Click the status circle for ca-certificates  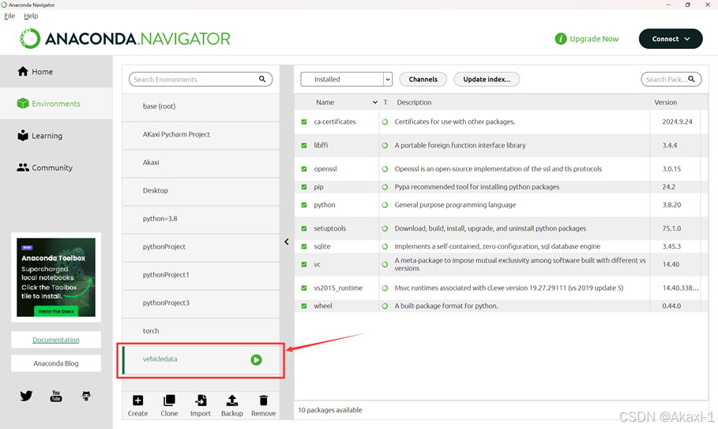(x=385, y=122)
